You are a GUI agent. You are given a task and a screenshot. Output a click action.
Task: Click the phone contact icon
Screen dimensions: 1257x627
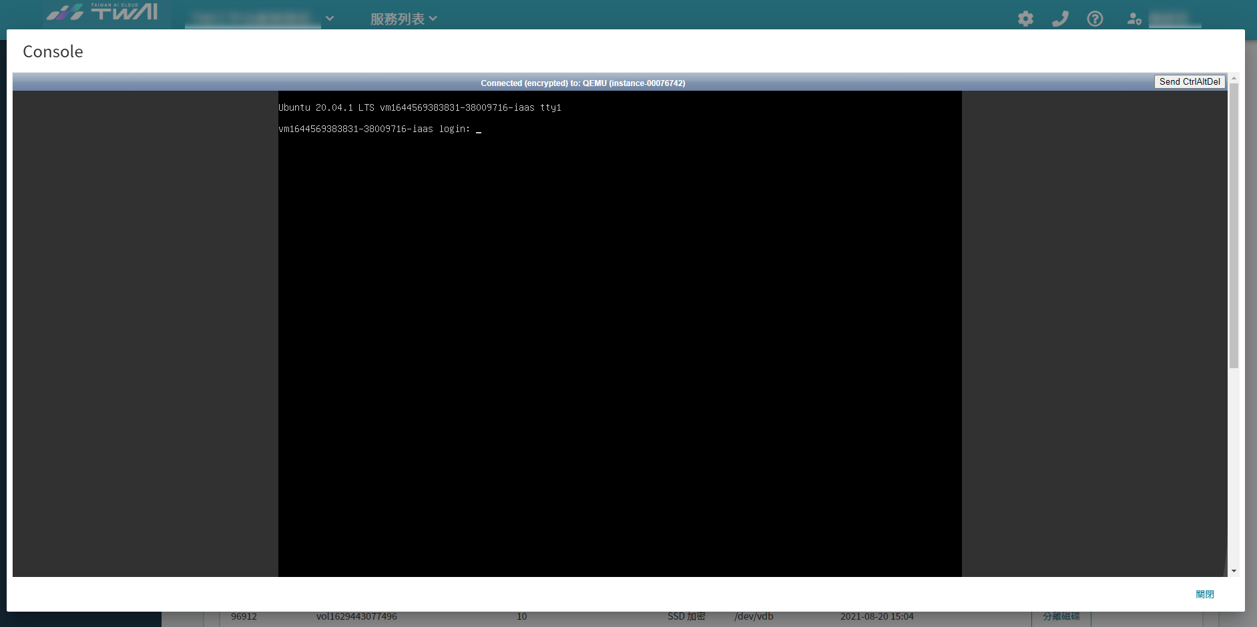pos(1060,19)
